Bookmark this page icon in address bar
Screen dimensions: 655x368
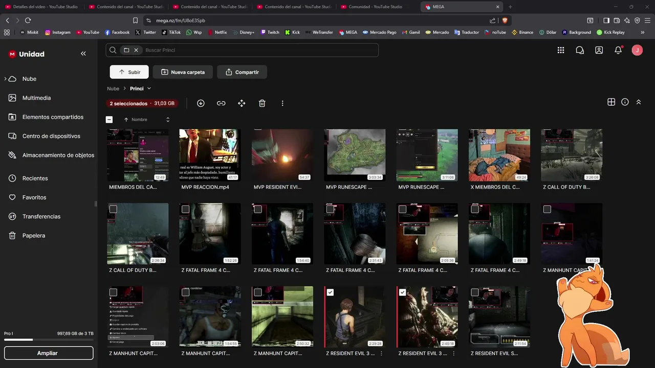pyautogui.click(x=135, y=20)
